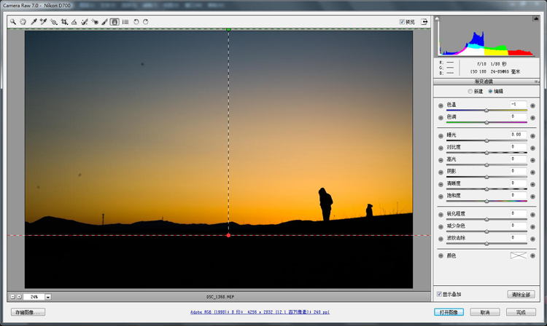Decrease 锐化程度 with its minus button

pos(441,215)
